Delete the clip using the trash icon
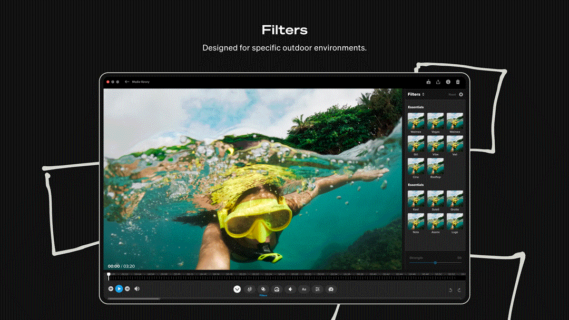The image size is (569, 320). point(458,82)
